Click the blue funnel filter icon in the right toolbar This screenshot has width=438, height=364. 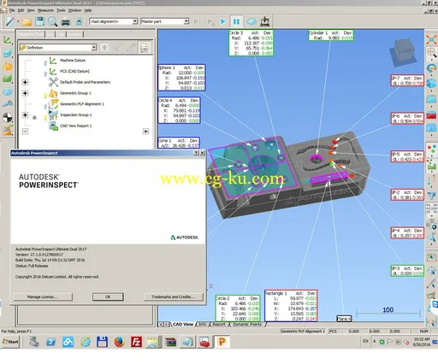pos(431,196)
